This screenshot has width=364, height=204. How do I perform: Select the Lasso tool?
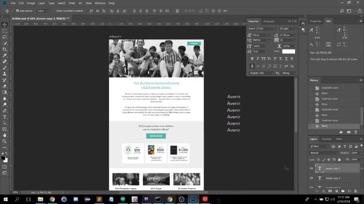[5, 37]
